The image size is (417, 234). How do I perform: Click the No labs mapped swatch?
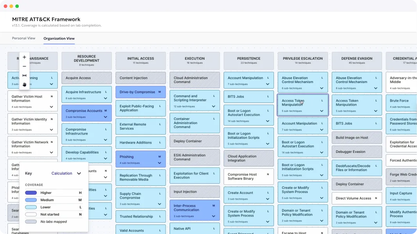coord(31,222)
